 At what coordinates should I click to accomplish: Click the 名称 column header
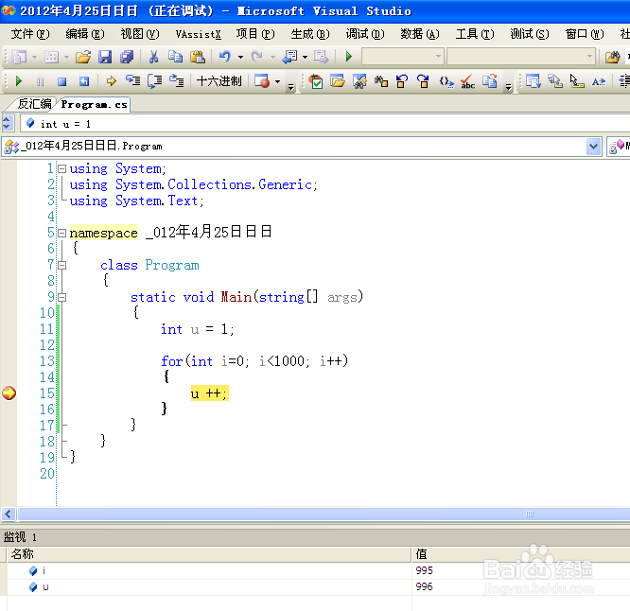click(x=209, y=554)
